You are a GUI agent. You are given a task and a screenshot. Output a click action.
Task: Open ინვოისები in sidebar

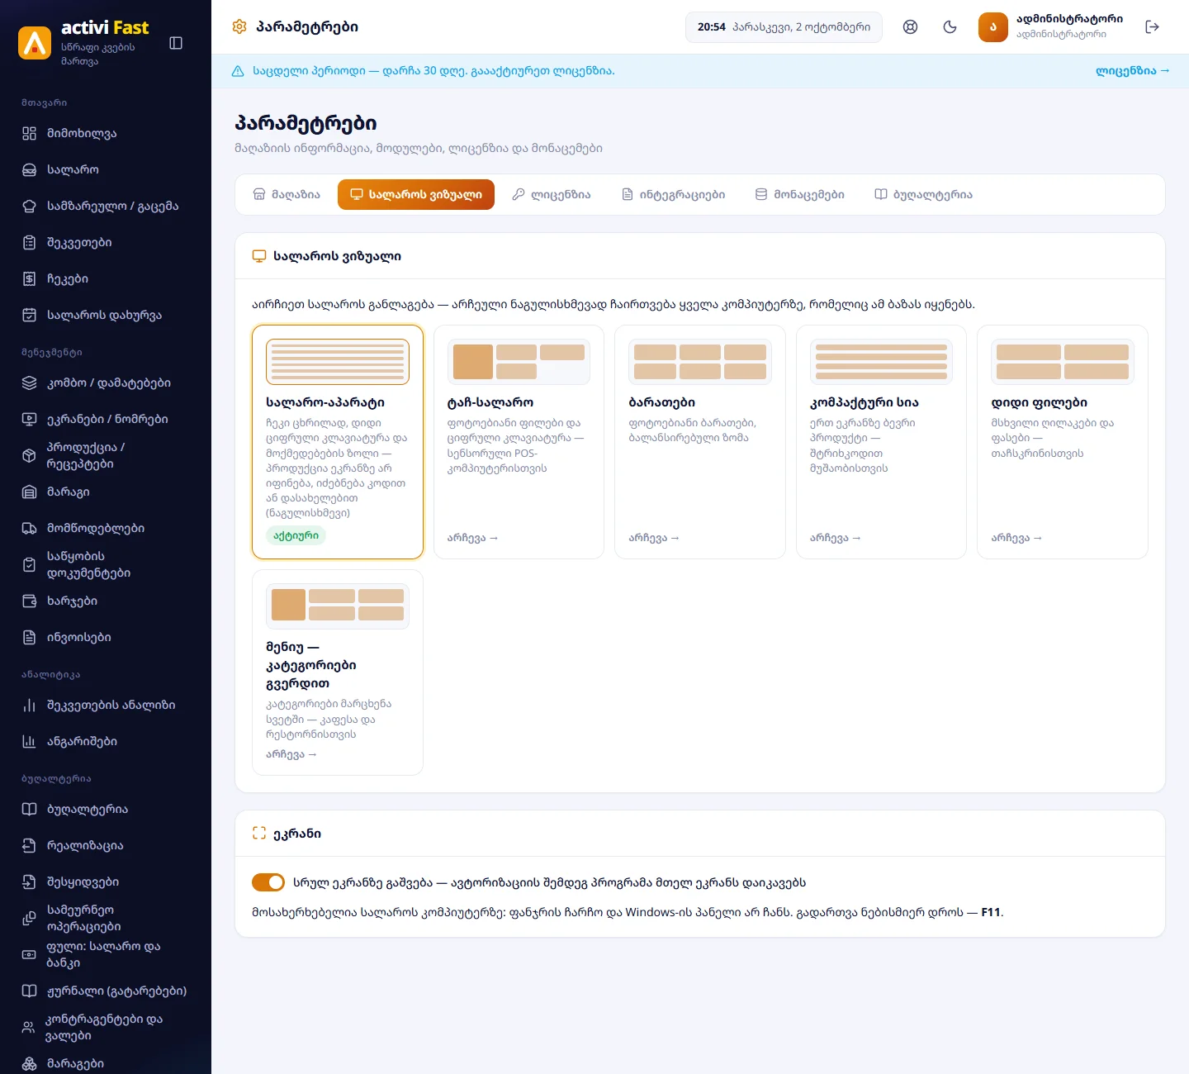(106, 638)
